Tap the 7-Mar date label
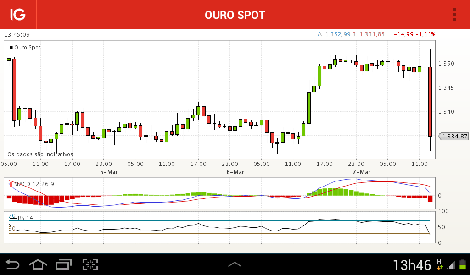470x275 pixels. pos(362,172)
